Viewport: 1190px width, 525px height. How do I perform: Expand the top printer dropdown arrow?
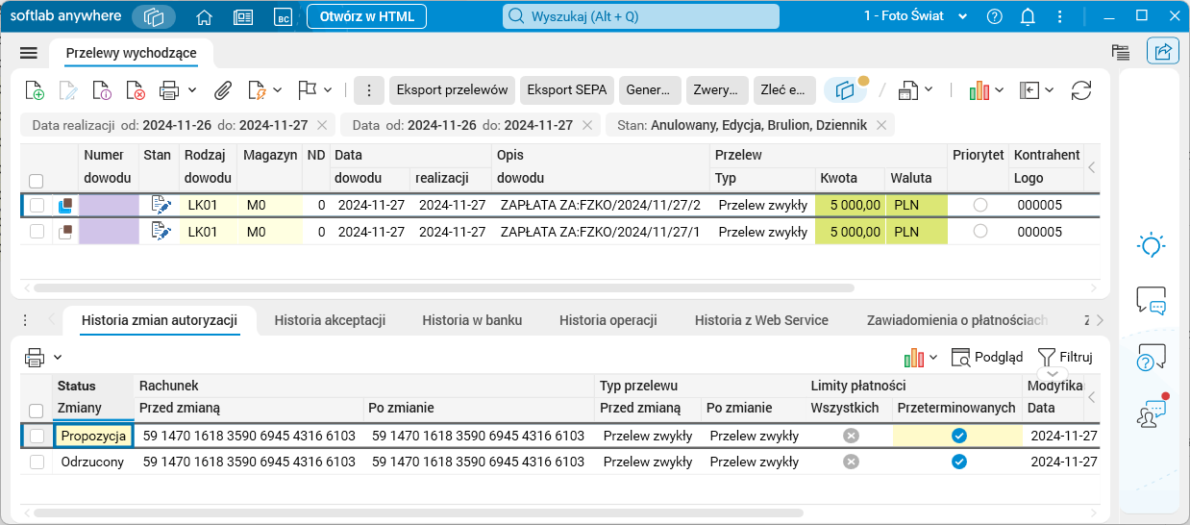(x=192, y=90)
